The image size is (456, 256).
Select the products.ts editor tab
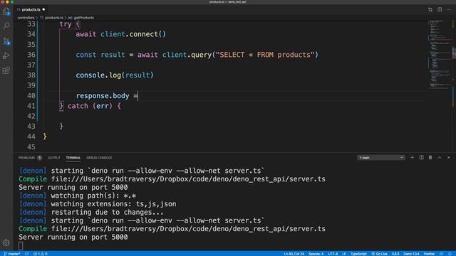point(31,9)
